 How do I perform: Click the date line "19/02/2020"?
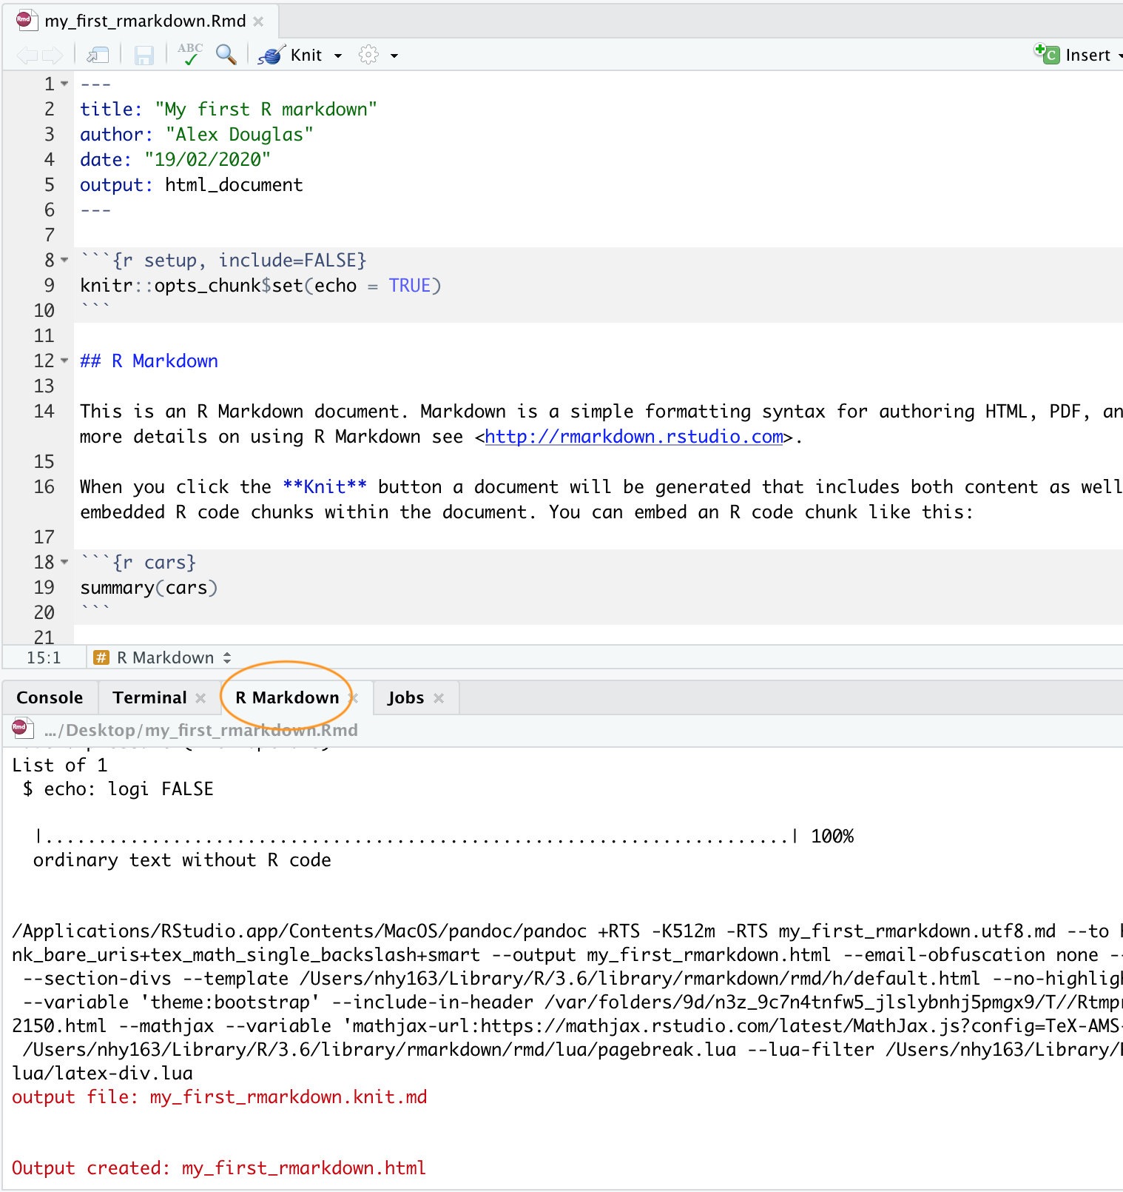pyautogui.click(x=175, y=159)
